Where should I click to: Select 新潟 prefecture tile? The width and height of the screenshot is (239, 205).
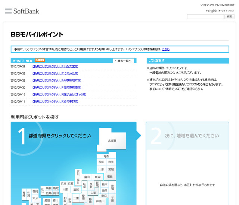click(98, 177)
